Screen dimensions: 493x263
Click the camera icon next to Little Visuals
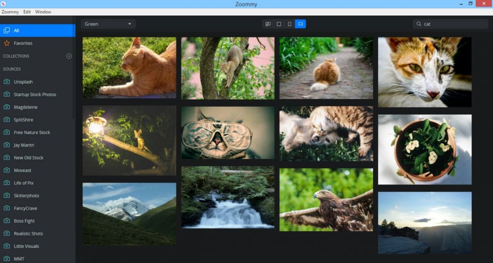(x=6, y=246)
